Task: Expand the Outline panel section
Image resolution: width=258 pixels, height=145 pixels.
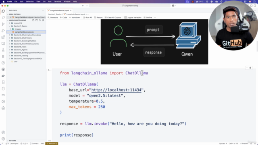Action: 12,141
